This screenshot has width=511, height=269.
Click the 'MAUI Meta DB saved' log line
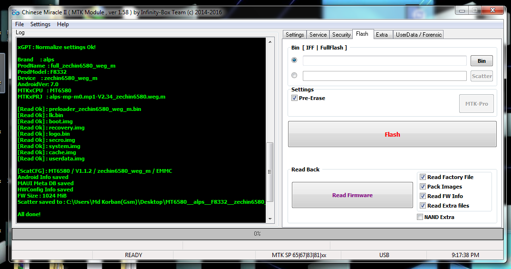point(46,183)
